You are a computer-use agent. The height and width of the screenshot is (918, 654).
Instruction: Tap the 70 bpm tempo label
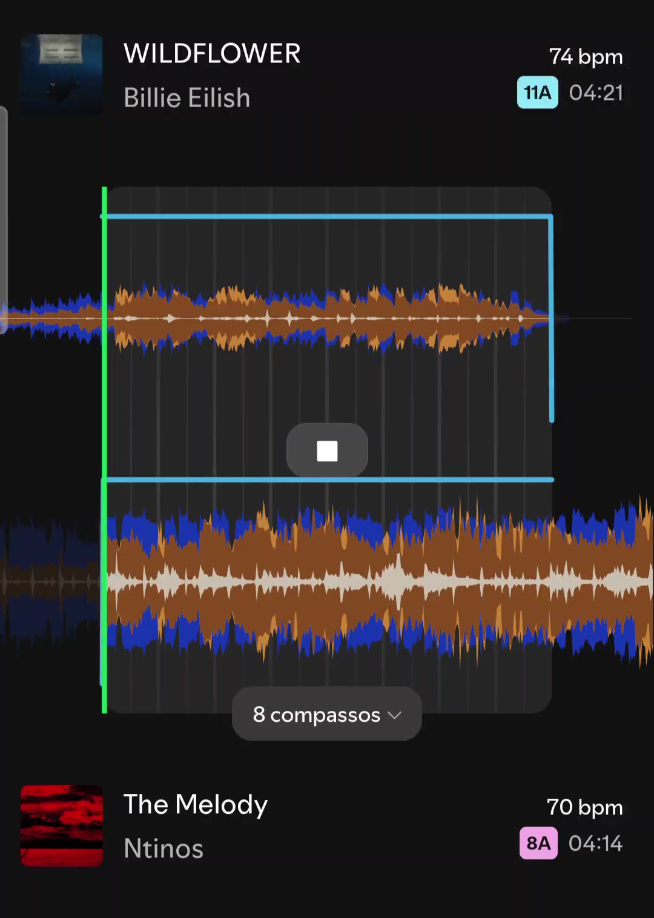click(x=584, y=807)
